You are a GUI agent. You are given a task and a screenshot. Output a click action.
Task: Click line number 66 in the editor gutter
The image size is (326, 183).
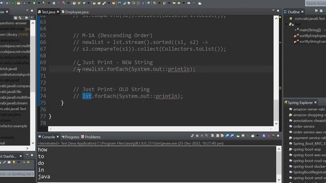(x=43, y=42)
